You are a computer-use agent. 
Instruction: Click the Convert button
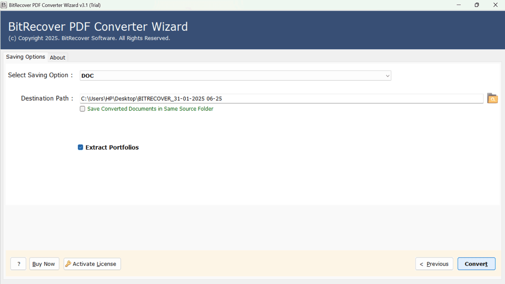pyautogui.click(x=476, y=264)
